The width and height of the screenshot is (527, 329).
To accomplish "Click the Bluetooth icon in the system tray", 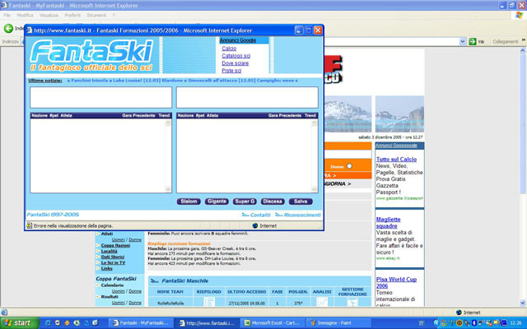I will pos(474,322).
